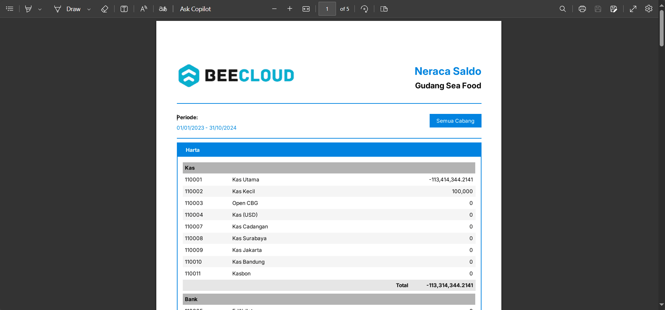
Task: Toggle Fit to width view
Action: 306,9
